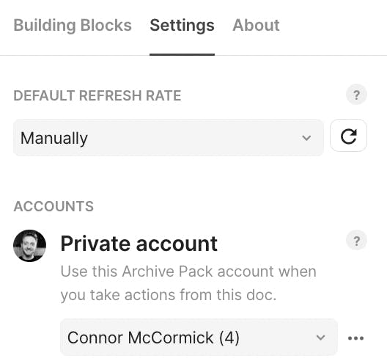Click chevron arrow beside Connor McCormick (4)
The width and height of the screenshot is (387, 361).
pos(320,338)
